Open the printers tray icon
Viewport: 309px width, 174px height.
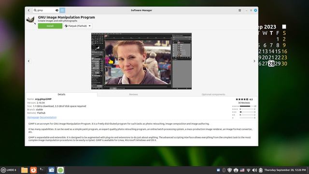pyautogui.click(x=236, y=170)
